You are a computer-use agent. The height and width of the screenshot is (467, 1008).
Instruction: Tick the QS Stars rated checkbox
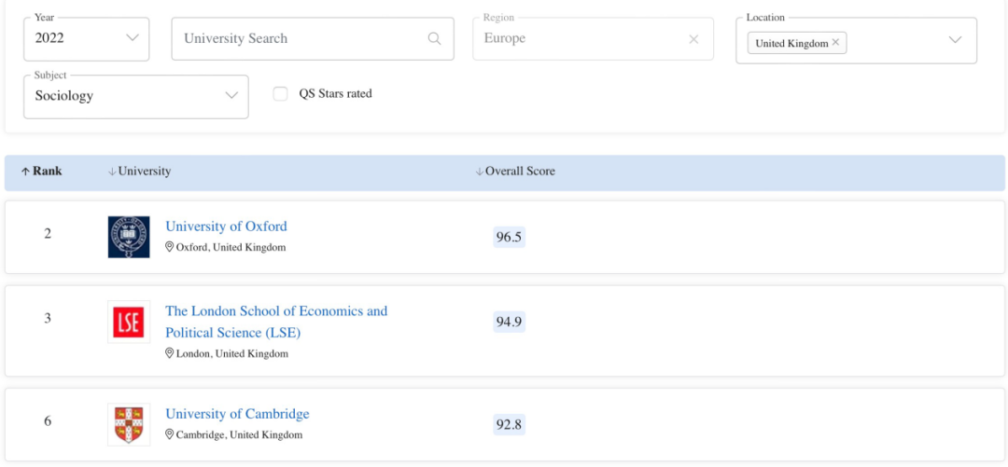pos(280,94)
